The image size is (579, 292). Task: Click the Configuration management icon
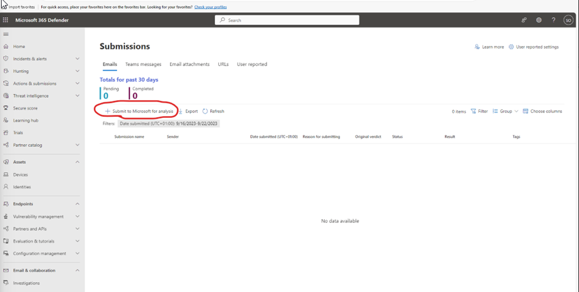pos(6,254)
